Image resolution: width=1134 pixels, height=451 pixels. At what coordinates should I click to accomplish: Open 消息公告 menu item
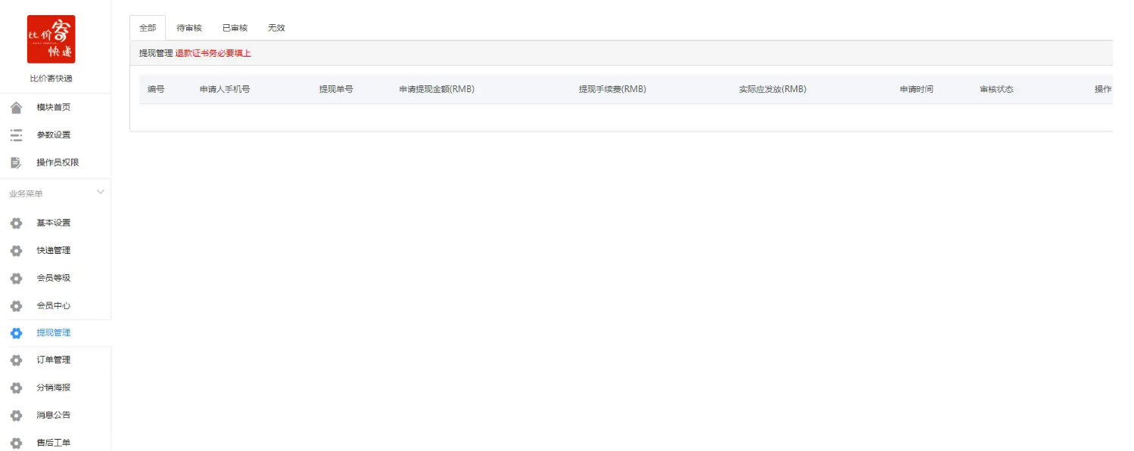click(x=55, y=415)
